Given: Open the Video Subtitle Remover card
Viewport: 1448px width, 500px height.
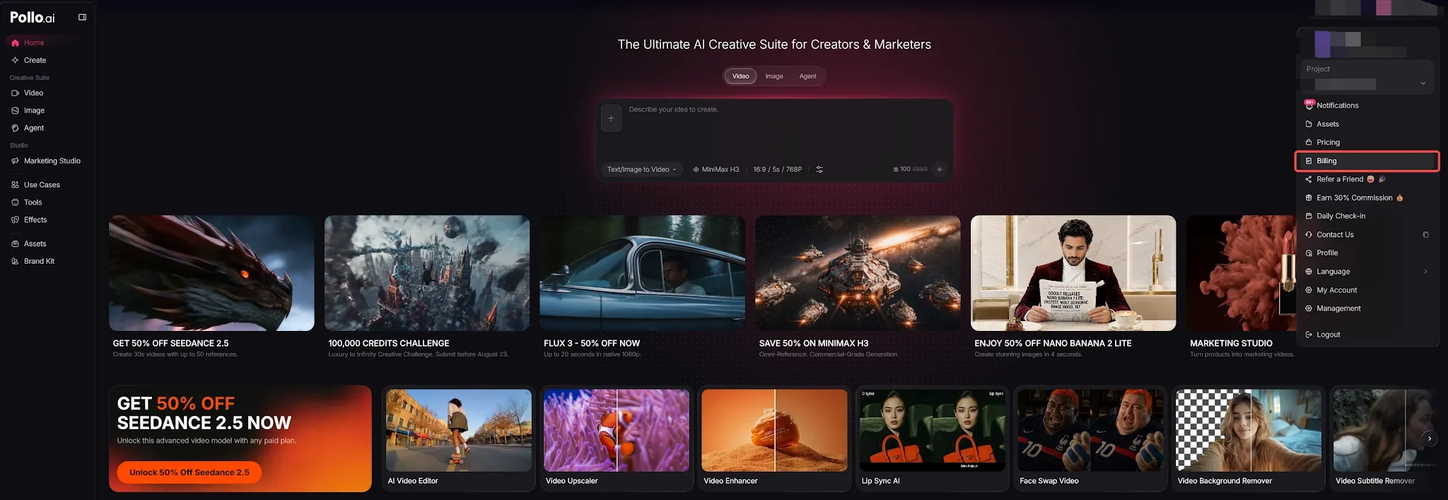Looking at the screenshot, I should coord(1384,438).
